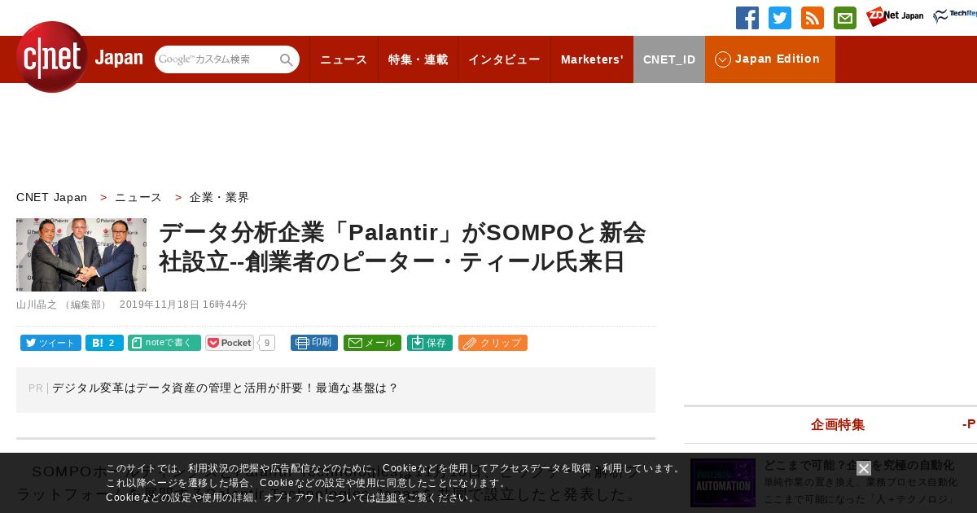Click the 印刷 print button
The height and width of the screenshot is (513, 977).
pos(314,343)
